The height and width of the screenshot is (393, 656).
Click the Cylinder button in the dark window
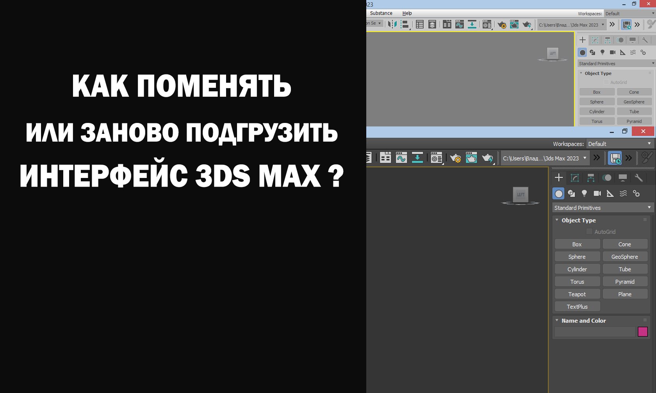[x=577, y=269]
